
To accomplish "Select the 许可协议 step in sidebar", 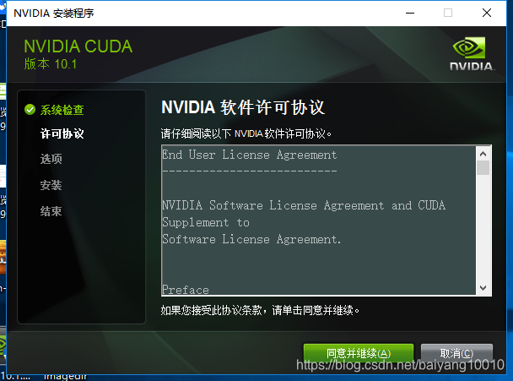I will (x=62, y=133).
